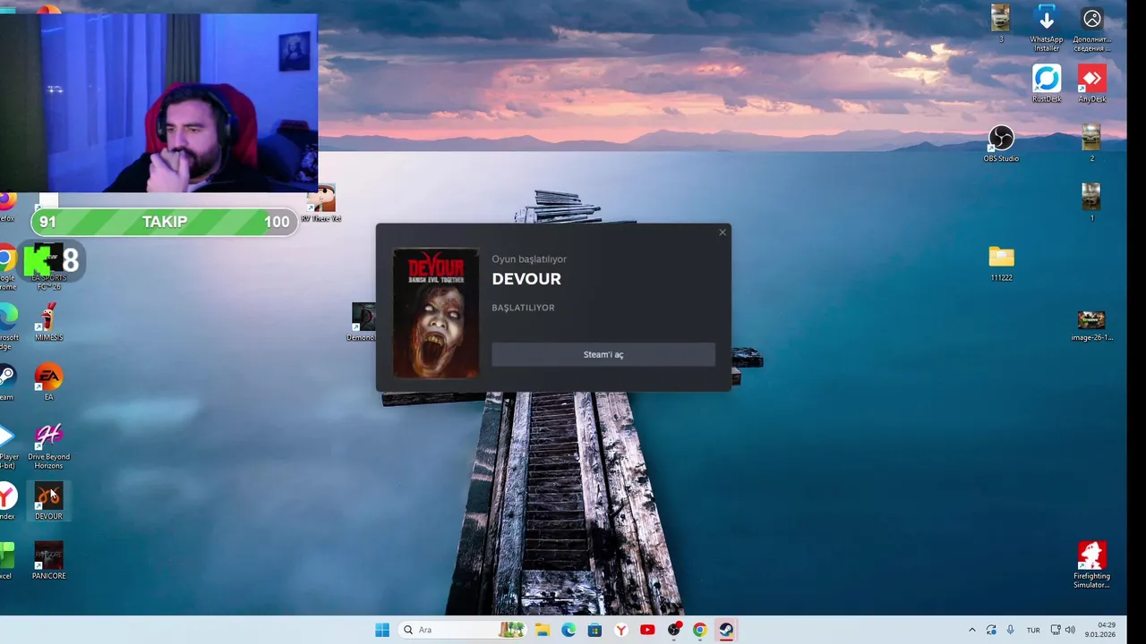
Task: Select the image file named 3
Action: pyautogui.click(x=1001, y=24)
